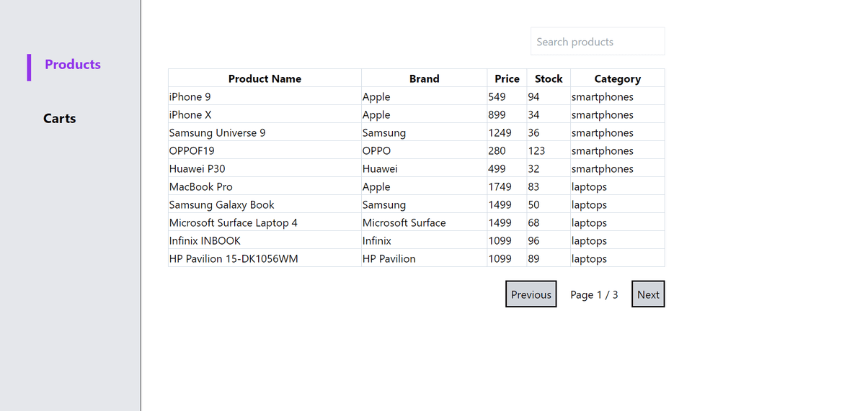Click the 549 price of iPhone 9
The height and width of the screenshot is (411, 865).
tap(497, 96)
